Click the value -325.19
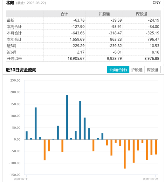The width and height of the screenshot is (165, 182). coord(153,33)
